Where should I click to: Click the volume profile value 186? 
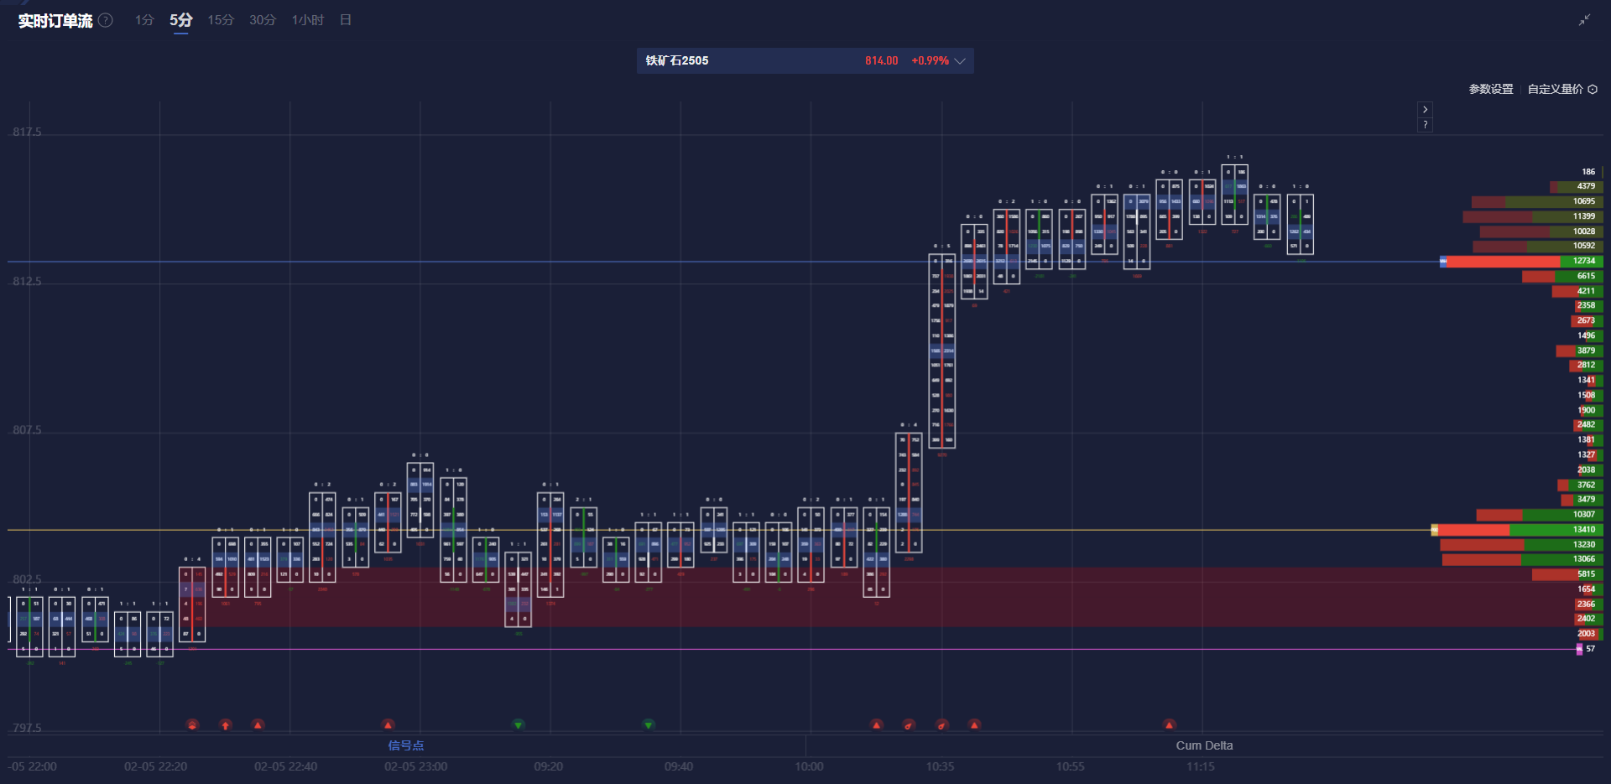(x=1588, y=172)
